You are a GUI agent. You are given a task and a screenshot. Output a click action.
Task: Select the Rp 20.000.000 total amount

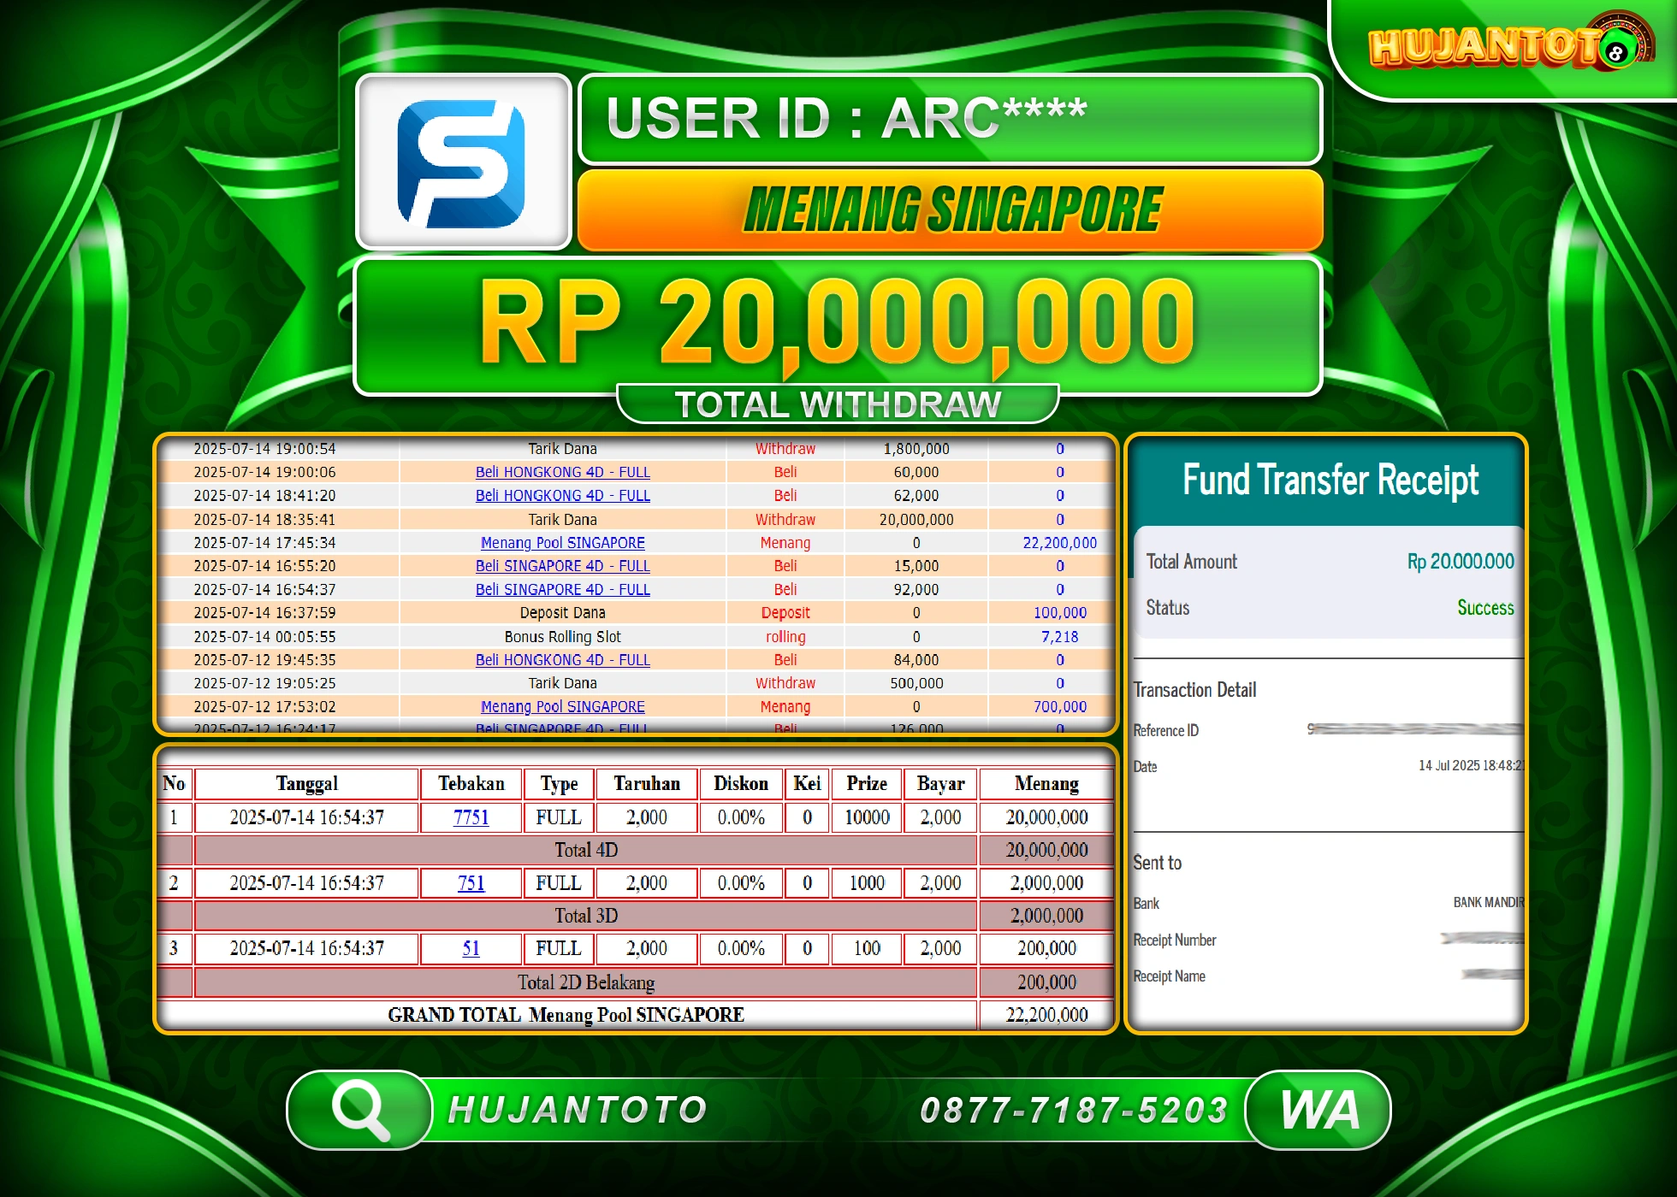coord(1461,562)
